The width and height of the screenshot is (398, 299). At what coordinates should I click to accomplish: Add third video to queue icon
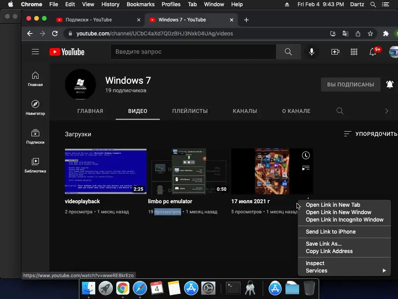pos(305,168)
